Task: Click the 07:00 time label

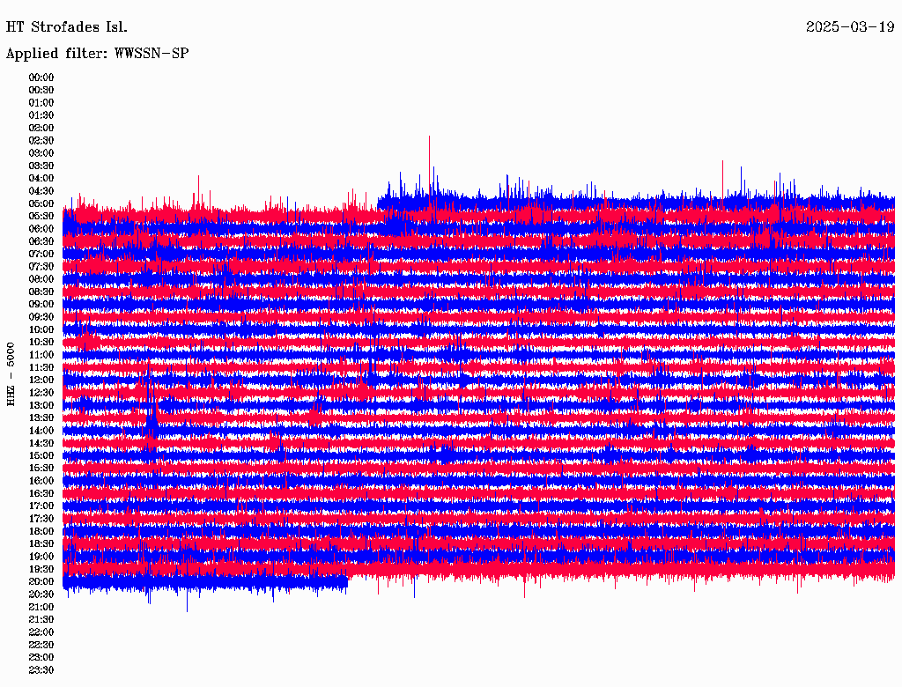Action: pos(41,254)
